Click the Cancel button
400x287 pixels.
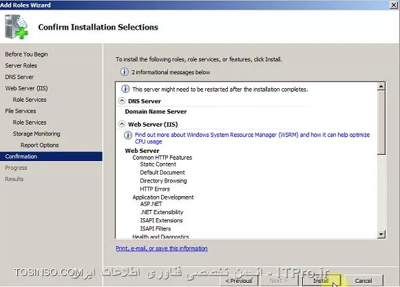coord(364,281)
